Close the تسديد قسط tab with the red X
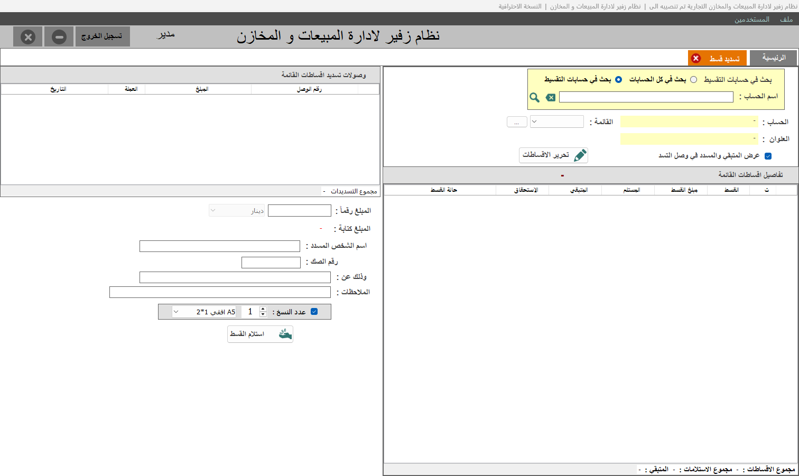 point(696,58)
